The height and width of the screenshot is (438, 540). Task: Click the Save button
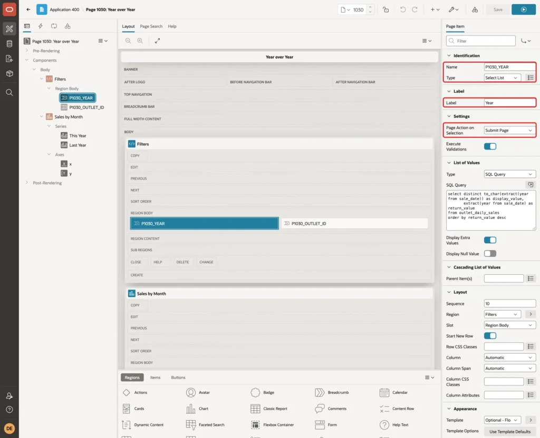498,9
